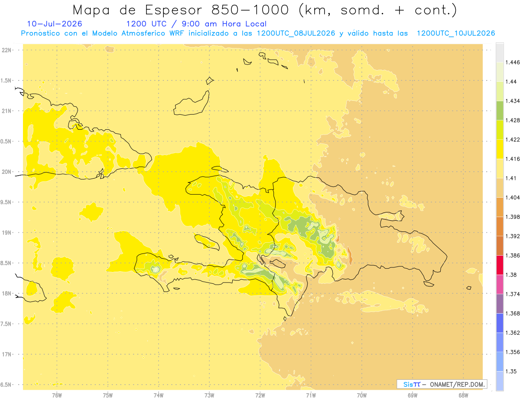
Task: Click the 71W longitude label
Action: tap(311, 395)
